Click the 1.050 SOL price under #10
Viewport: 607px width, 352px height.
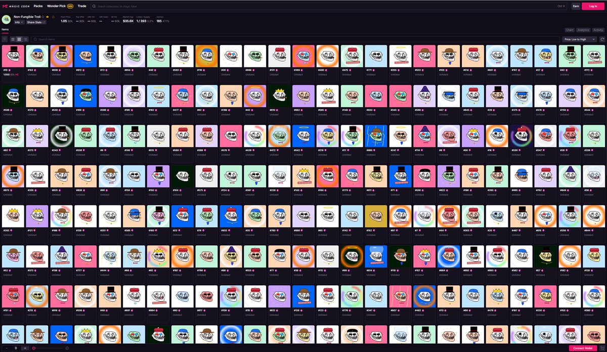tap(9, 74)
